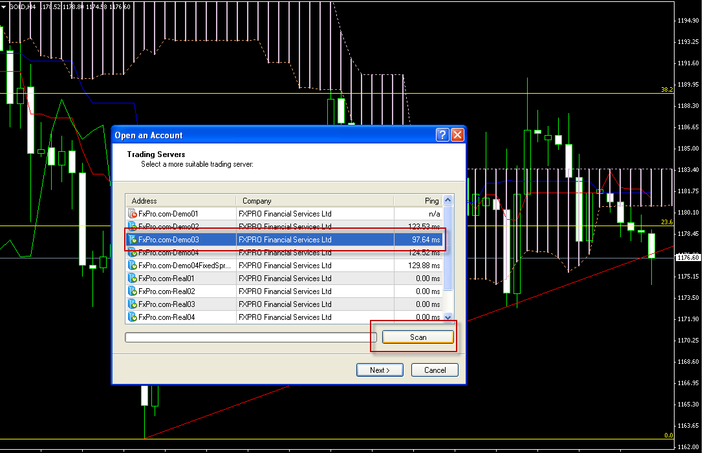
Task: Click the FxPro.com-Demo04 server icon
Action: click(x=133, y=253)
